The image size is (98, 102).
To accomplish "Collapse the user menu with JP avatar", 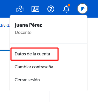I will (82, 9).
